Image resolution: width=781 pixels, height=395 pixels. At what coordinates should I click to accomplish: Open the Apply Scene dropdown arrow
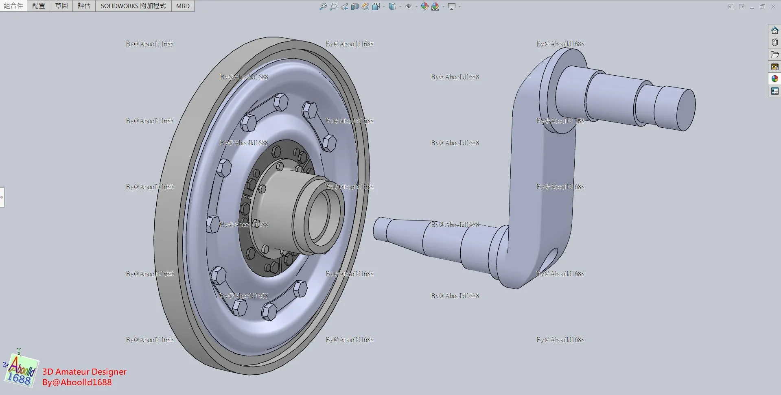[443, 7]
